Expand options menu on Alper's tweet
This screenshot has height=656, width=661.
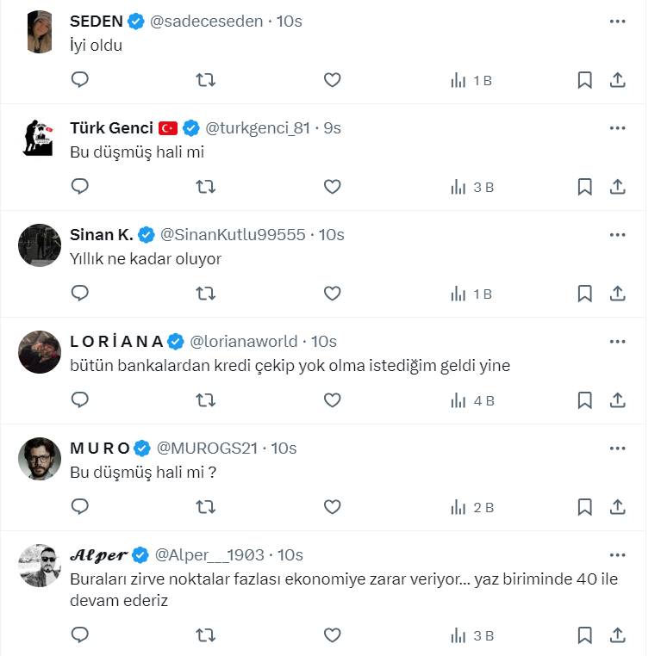617,554
